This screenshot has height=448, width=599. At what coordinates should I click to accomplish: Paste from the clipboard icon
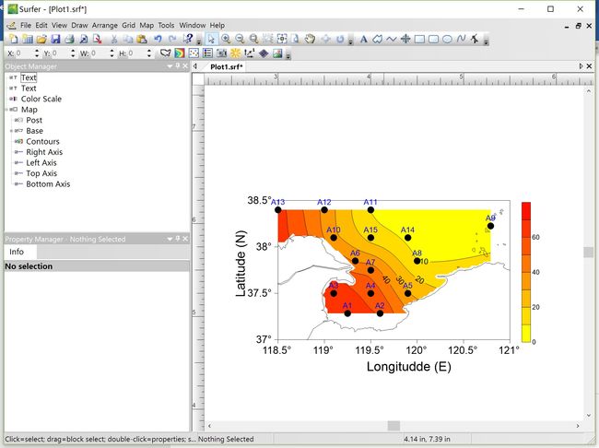[142, 39]
